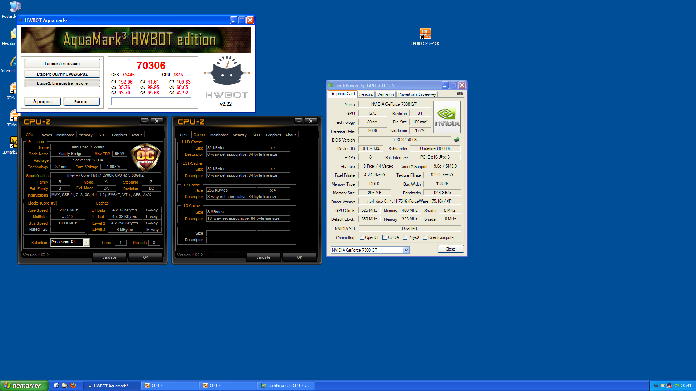Toggle the DirectCompute checkbox in GPU-Z
This screenshot has width=696, height=391.
[425, 237]
